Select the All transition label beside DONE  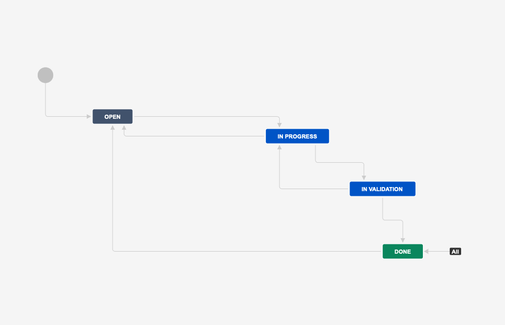pyautogui.click(x=455, y=251)
